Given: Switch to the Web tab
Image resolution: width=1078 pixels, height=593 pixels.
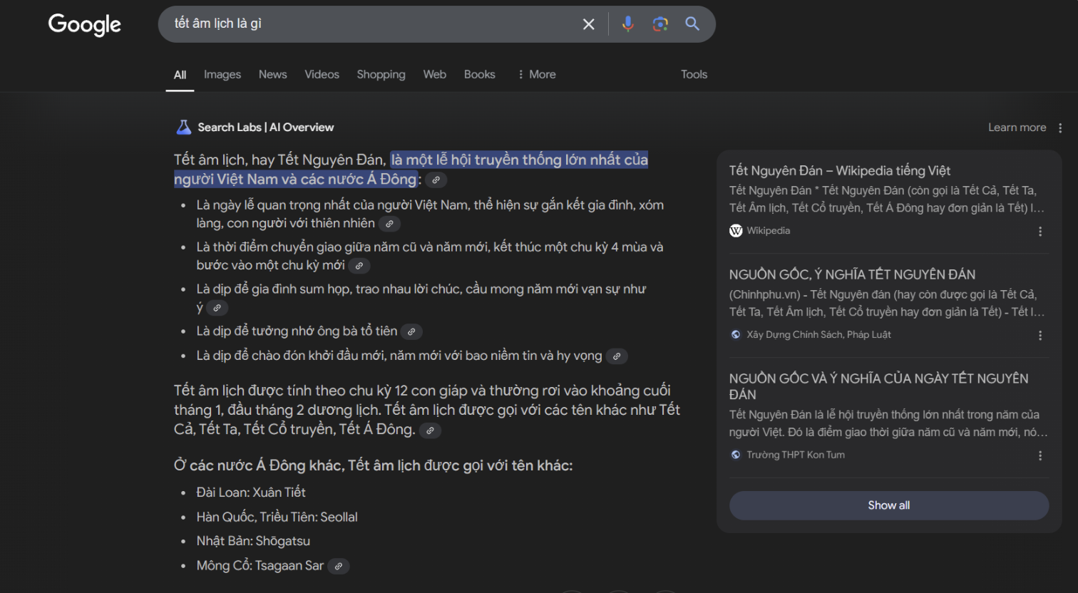Looking at the screenshot, I should point(434,74).
